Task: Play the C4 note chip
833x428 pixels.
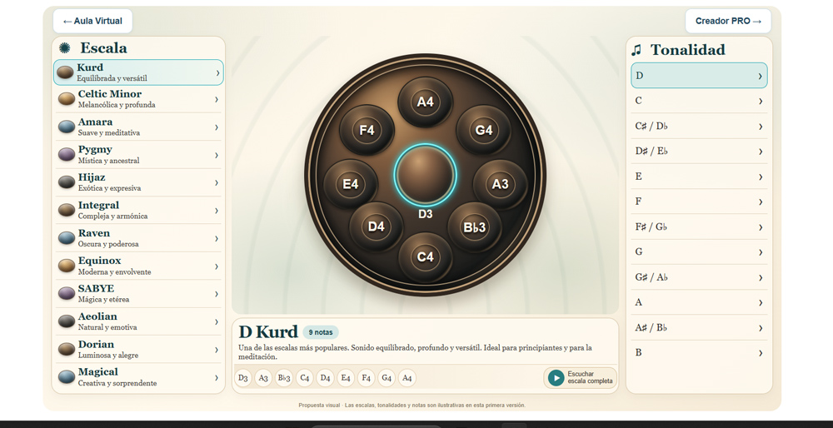Action: 304,378
